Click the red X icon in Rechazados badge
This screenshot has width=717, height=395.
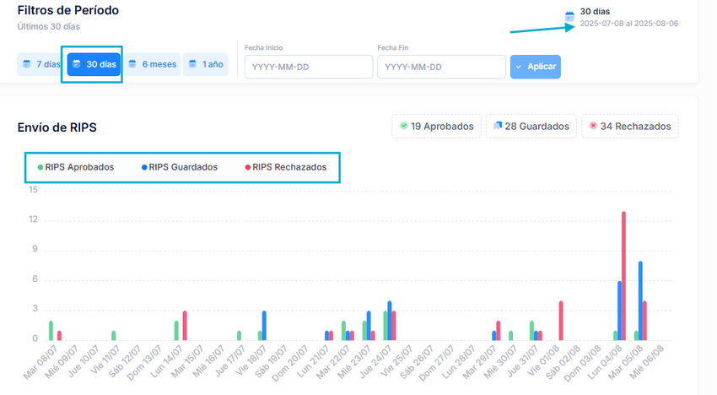(x=593, y=126)
